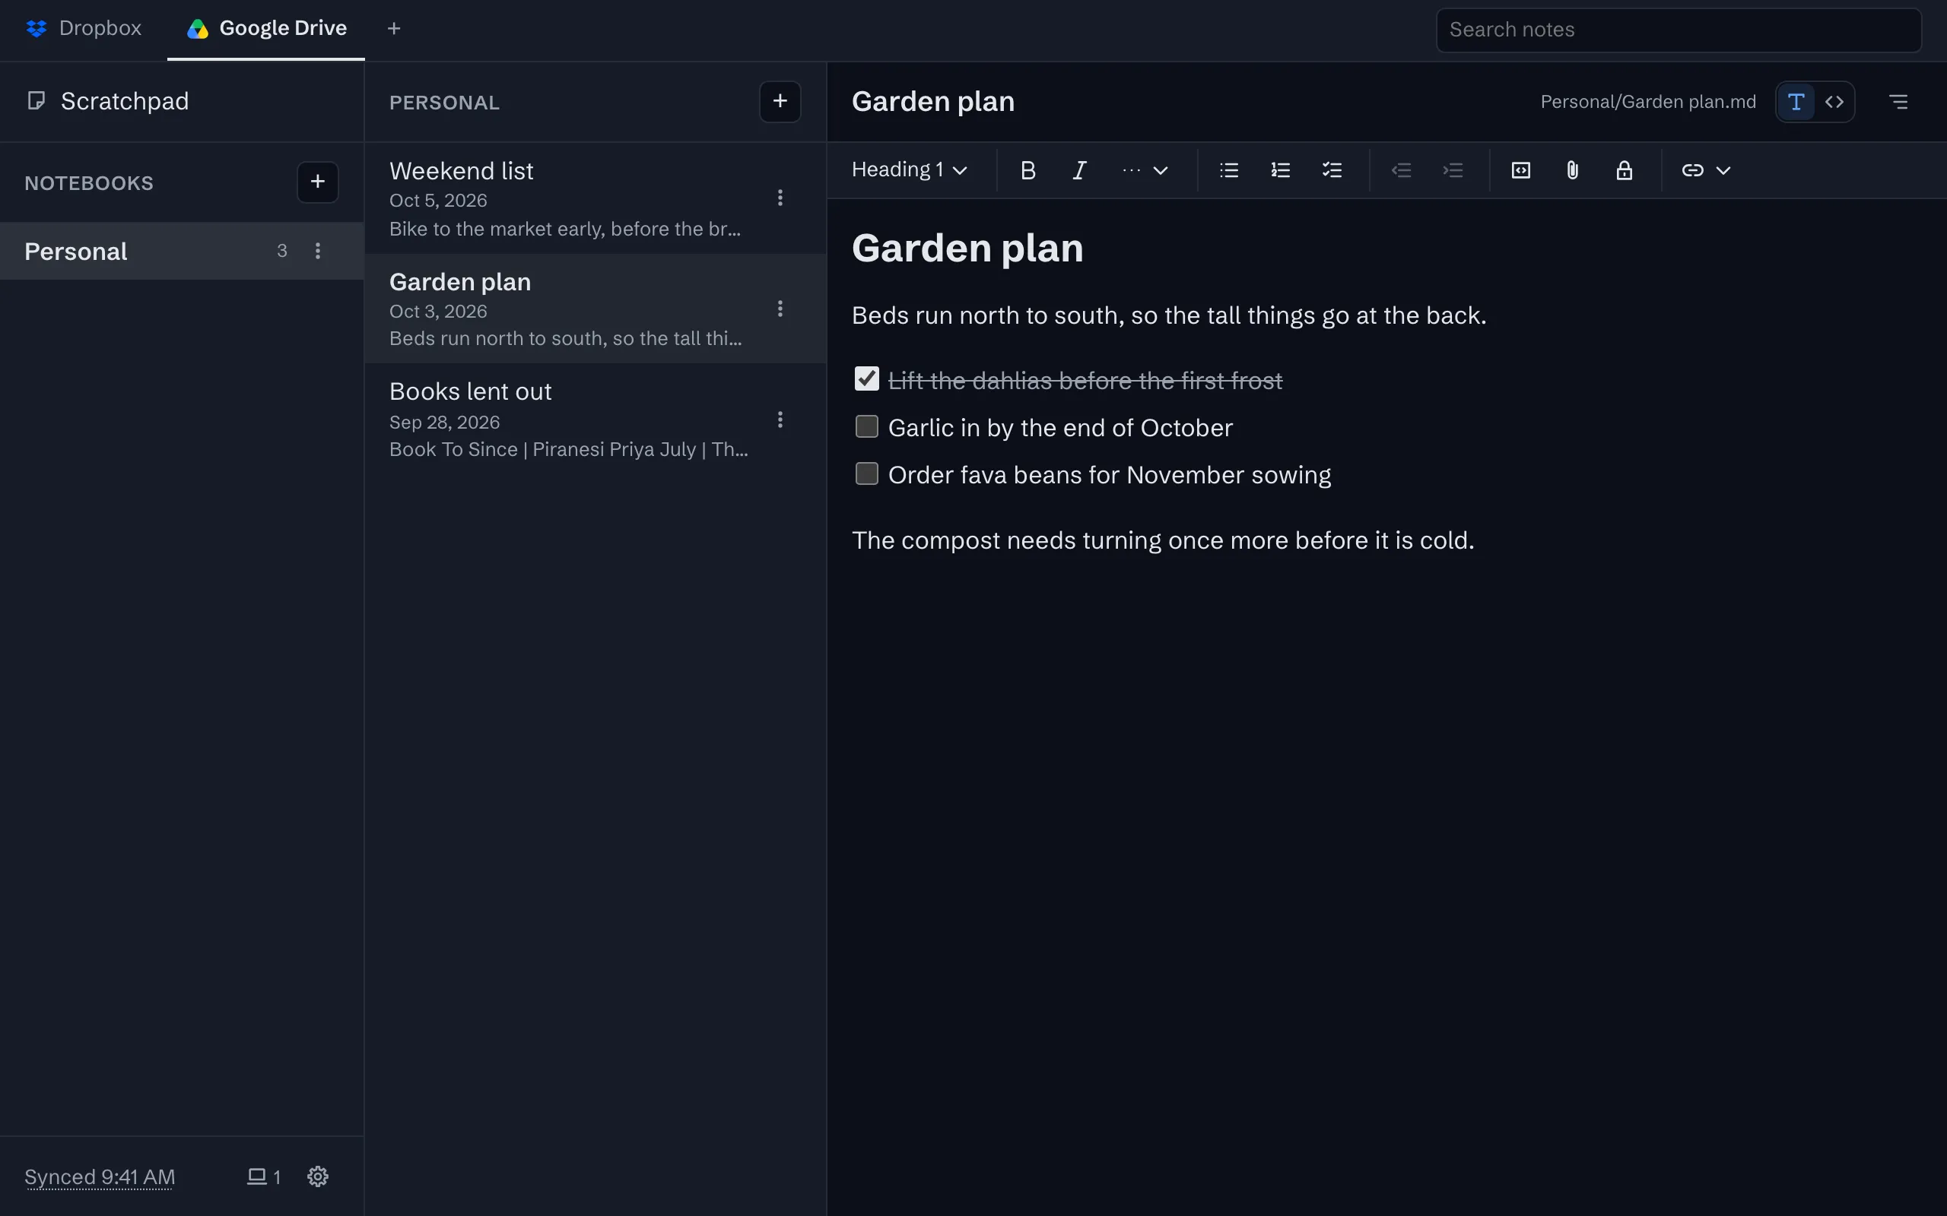Click the compost needs turning paragraph
Screen dimensions: 1947x1216
pos(1163,540)
